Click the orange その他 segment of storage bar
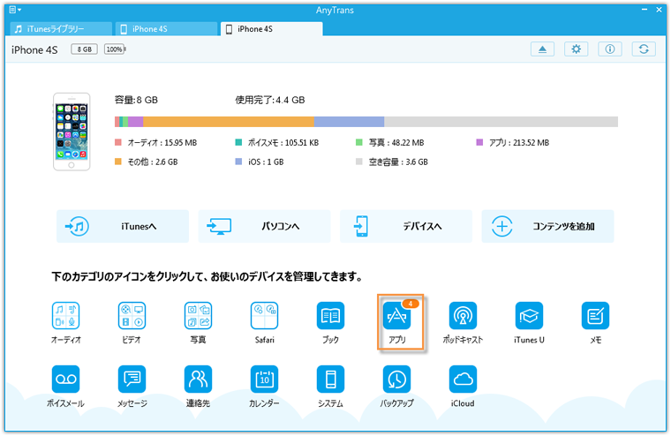This screenshot has height=436, width=671. 229,122
